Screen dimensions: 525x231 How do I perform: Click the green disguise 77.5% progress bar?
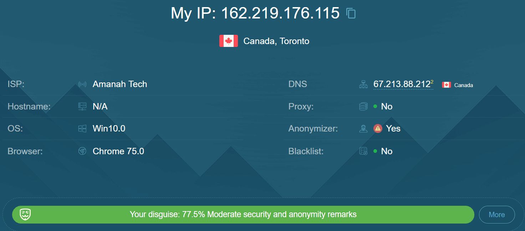(x=243, y=215)
